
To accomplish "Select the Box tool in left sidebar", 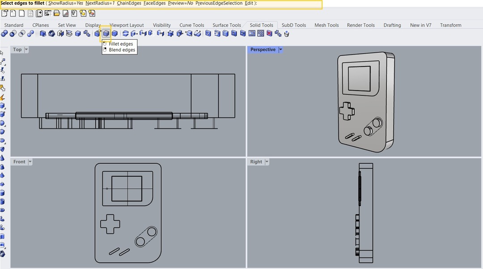I will (3, 106).
